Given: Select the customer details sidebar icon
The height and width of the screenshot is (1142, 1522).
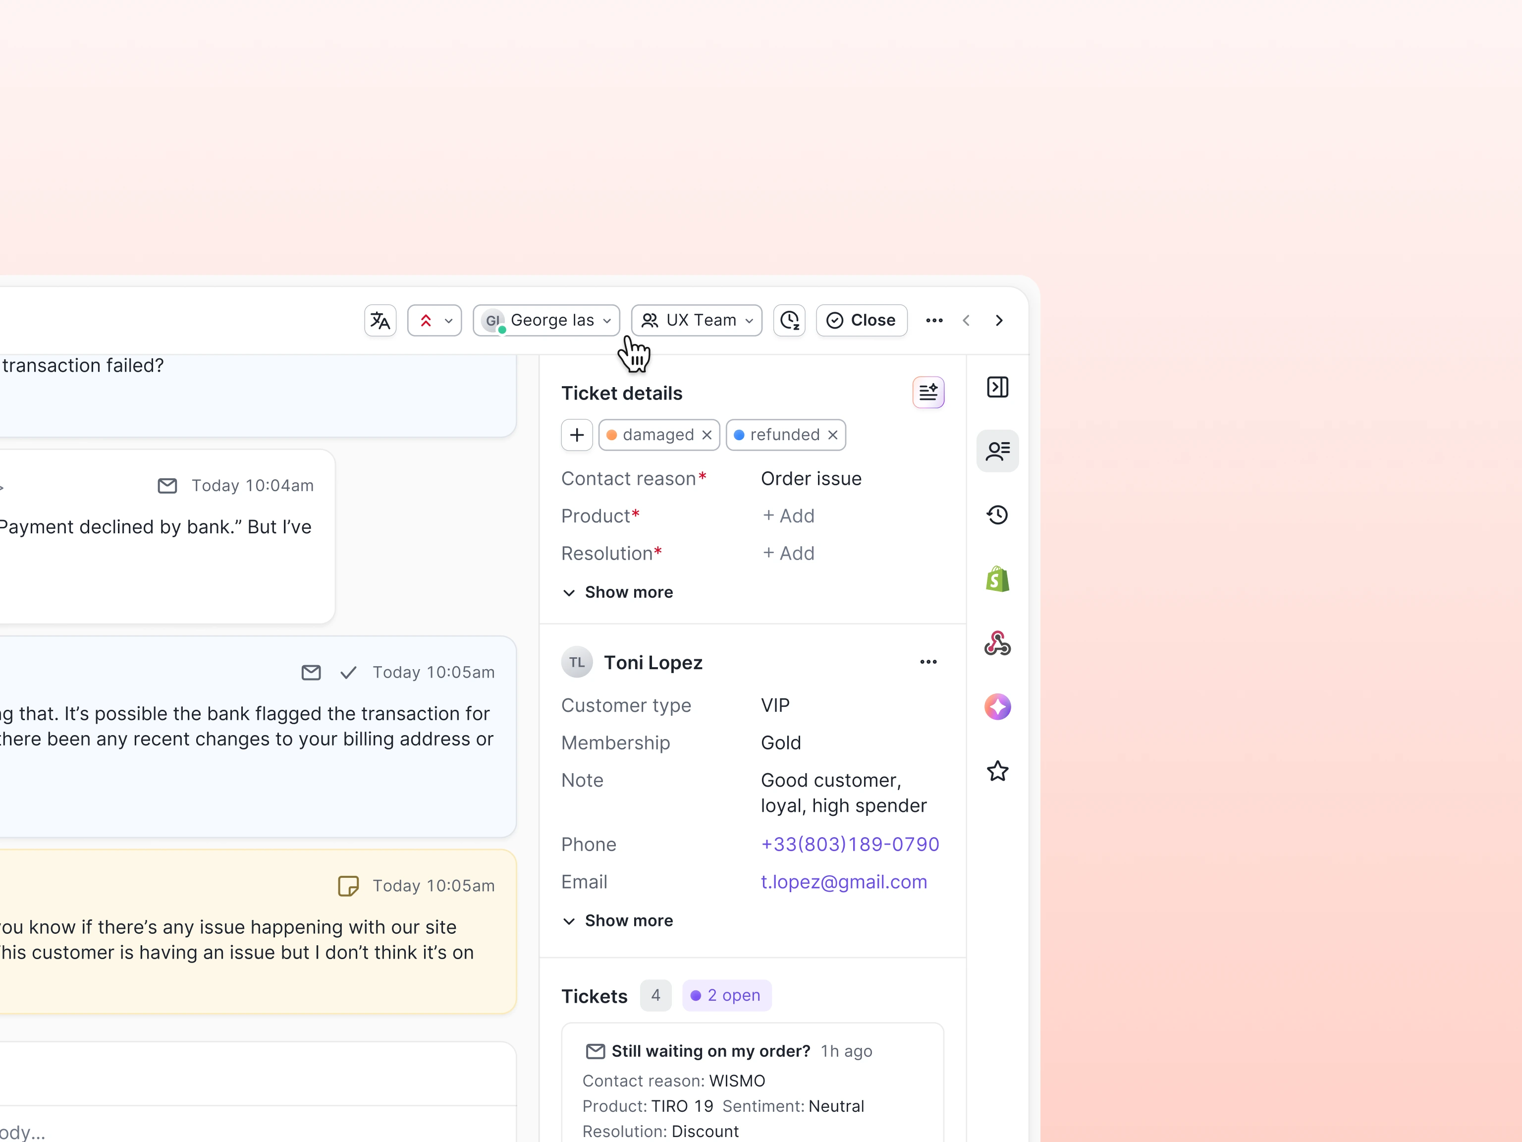Looking at the screenshot, I should click(997, 451).
